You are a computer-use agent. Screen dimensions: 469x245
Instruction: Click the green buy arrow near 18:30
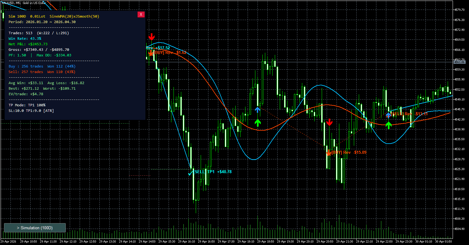click(x=258, y=123)
